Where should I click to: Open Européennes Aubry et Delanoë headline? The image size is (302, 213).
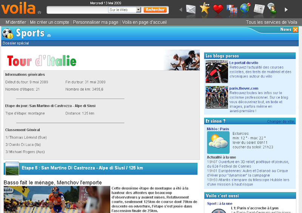(247, 173)
